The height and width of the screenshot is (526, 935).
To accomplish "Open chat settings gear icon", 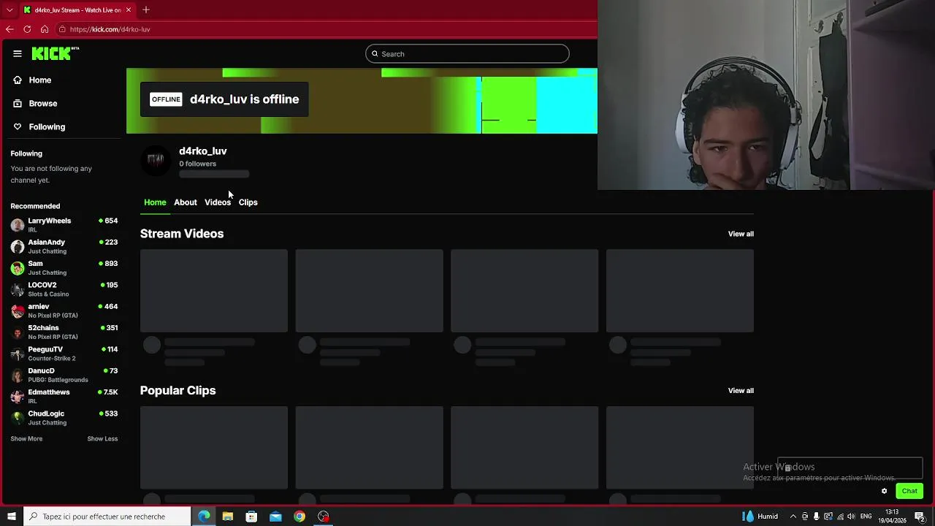I will tap(884, 491).
